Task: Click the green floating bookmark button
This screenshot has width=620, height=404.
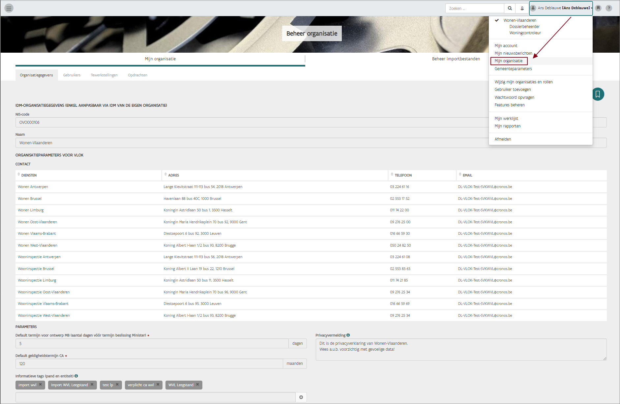Action: 598,94
